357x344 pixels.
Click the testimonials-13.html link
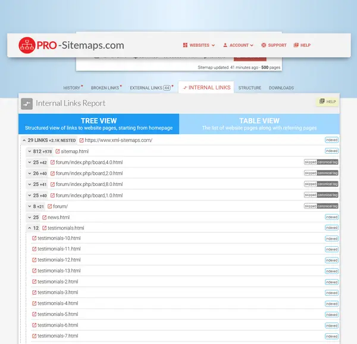point(58,271)
